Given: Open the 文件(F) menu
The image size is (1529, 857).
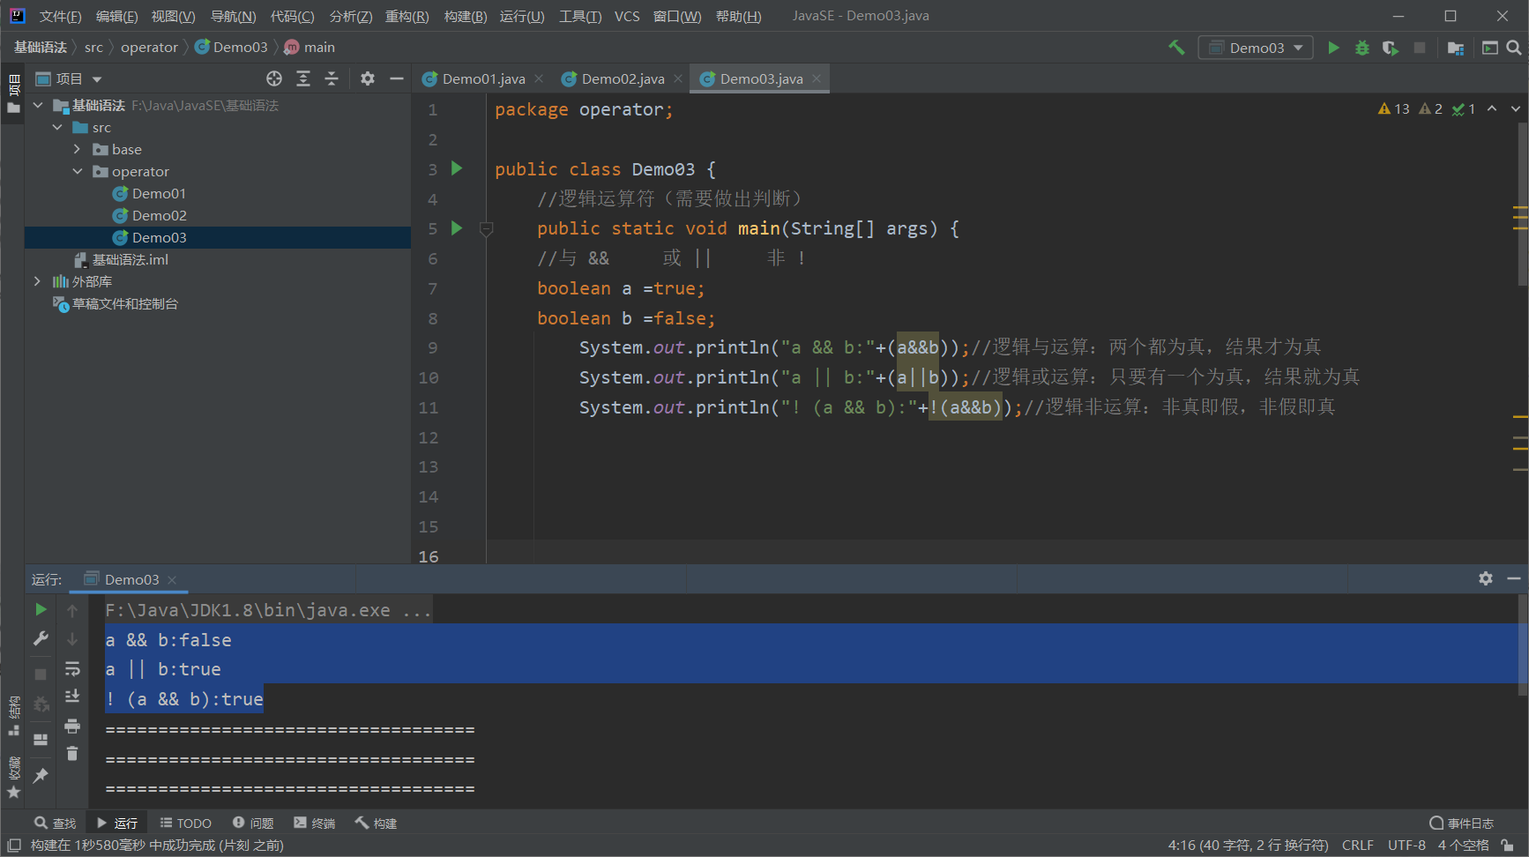Looking at the screenshot, I should point(60,16).
